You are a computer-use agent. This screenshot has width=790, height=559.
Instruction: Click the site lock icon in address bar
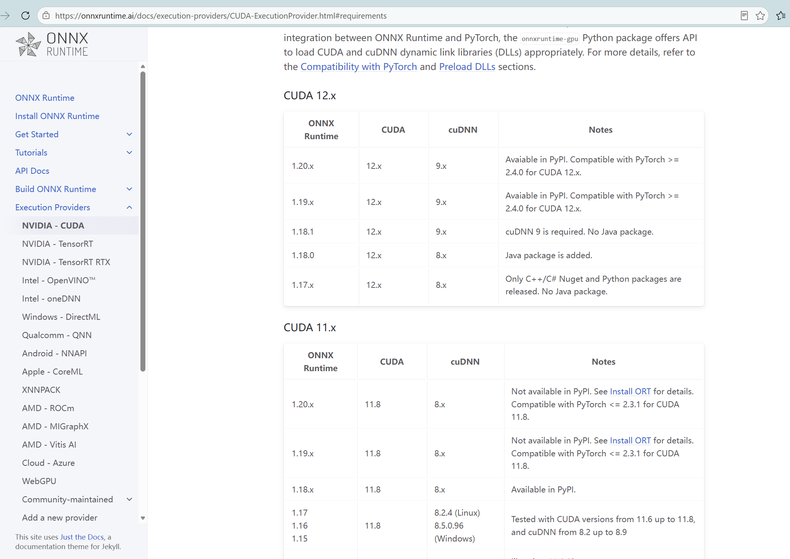click(x=46, y=16)
